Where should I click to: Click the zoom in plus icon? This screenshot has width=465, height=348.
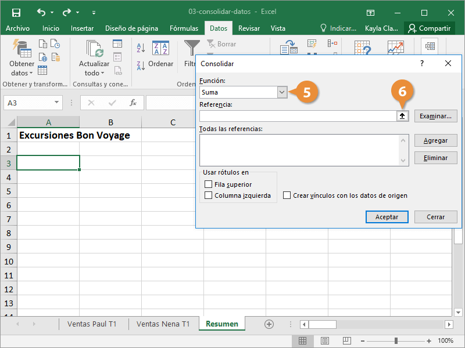tap(429, 341)
